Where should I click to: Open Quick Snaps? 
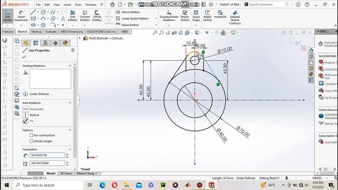coord(196,16)
